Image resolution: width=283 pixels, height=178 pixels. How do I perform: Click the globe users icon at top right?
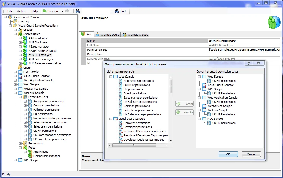tap(274, 22)
